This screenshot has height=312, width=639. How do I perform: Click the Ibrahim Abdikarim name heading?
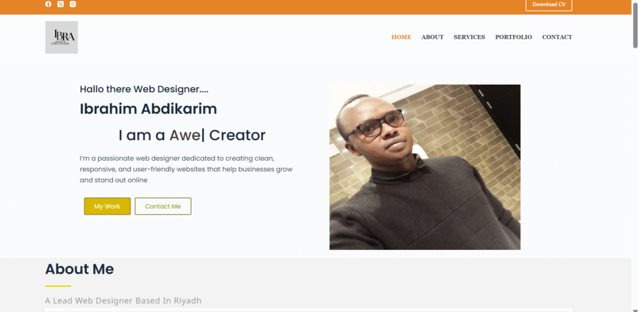click(x=149, y=109)
